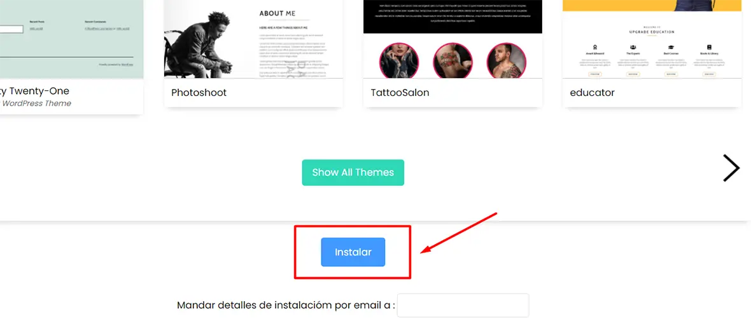Click the search box in Twenty Twenty-One preview
The width and height of the screenshot is (751, 333).
pos(11,29)
